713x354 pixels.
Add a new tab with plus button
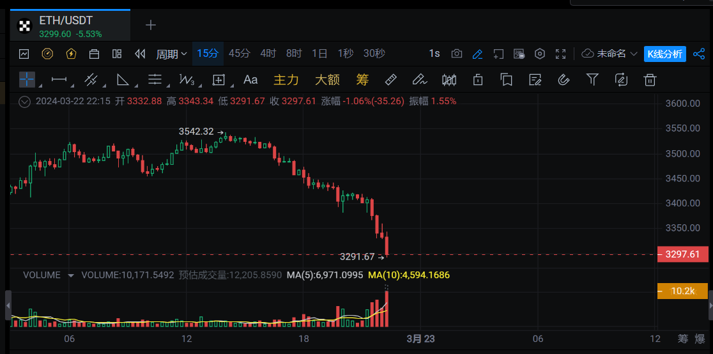point(151,25)
